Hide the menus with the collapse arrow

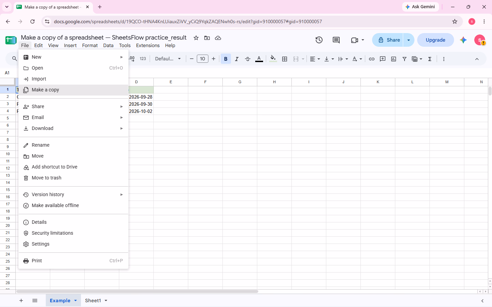pyautogui.click(x=477, y=59)
